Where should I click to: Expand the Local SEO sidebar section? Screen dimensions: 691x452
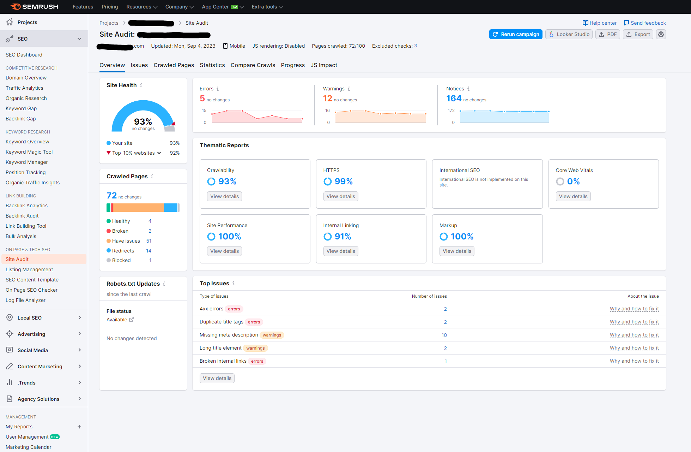(79, 318)
